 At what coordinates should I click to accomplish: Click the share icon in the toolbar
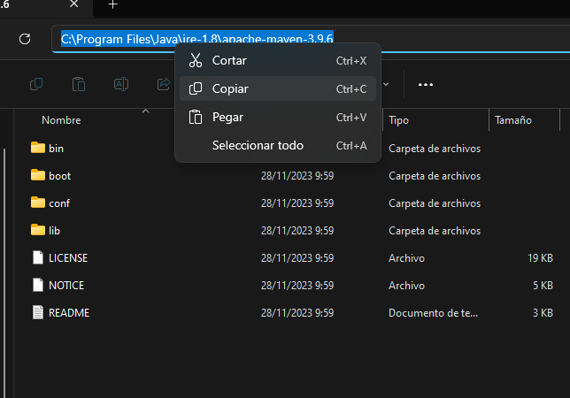pos(164,84)
